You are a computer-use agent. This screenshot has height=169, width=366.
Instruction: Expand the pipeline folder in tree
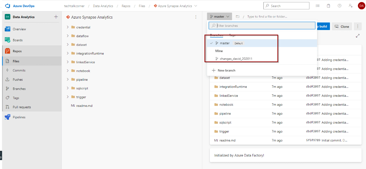(68, 80)
